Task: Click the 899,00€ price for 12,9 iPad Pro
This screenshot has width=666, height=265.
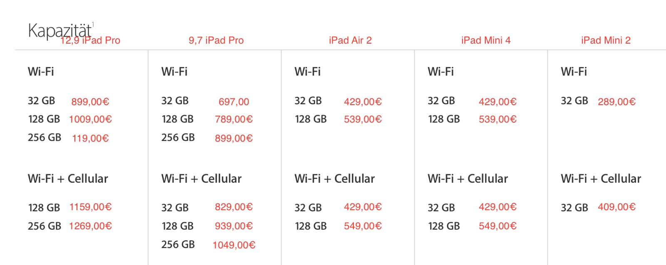Action: pos(90,102)
